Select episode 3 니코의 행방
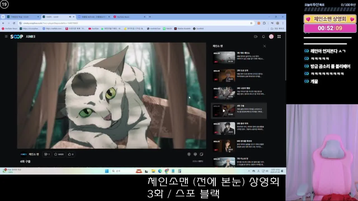358x201 pixels. click(x=240, y=93)
